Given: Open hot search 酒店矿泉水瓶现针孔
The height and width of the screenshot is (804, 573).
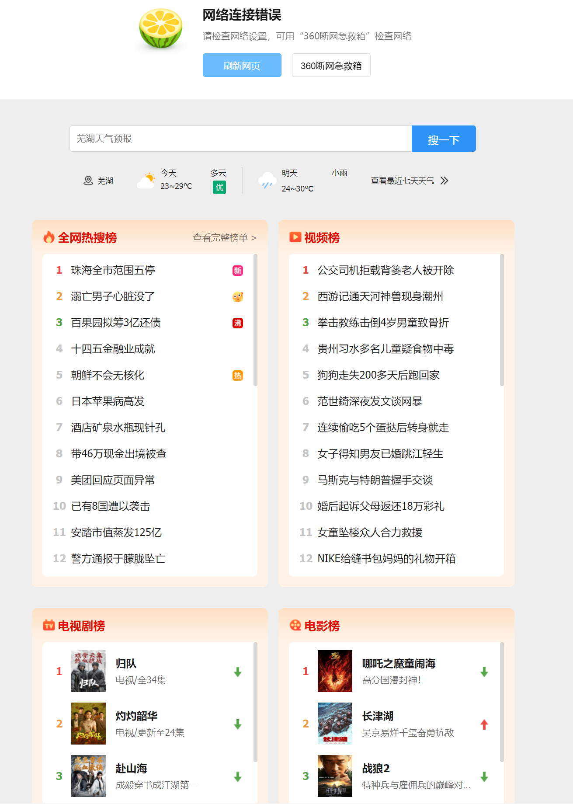Looking at the screenshot, I should [118, 428].
